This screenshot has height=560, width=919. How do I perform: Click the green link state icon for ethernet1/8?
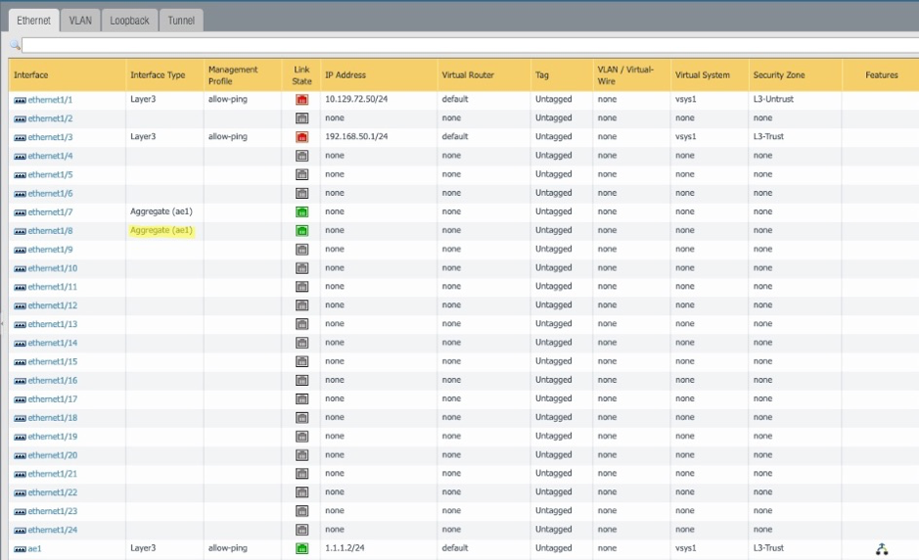[x=301, y=231]
